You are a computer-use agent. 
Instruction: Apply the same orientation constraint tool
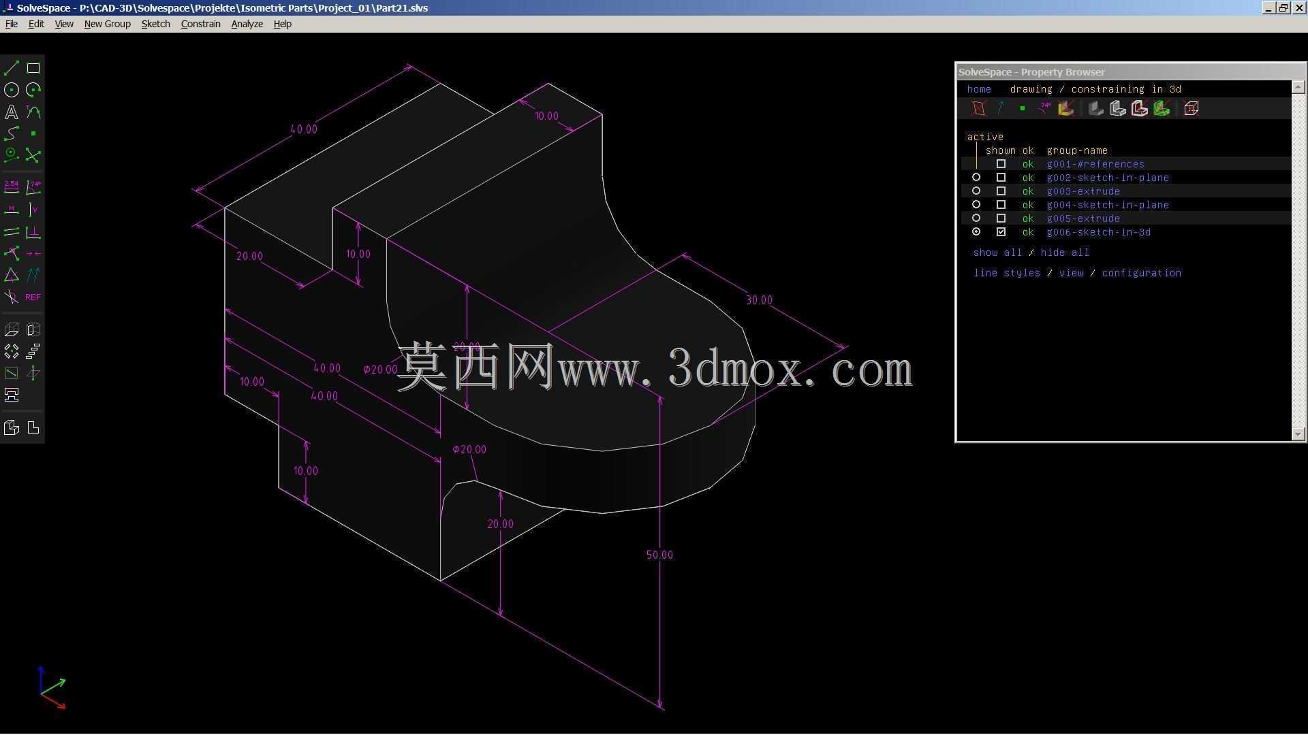tap(33, 275)
